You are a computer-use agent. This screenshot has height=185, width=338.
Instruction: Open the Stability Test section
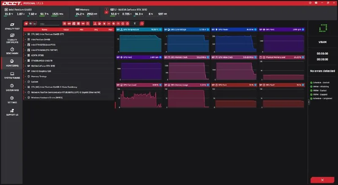12,26
